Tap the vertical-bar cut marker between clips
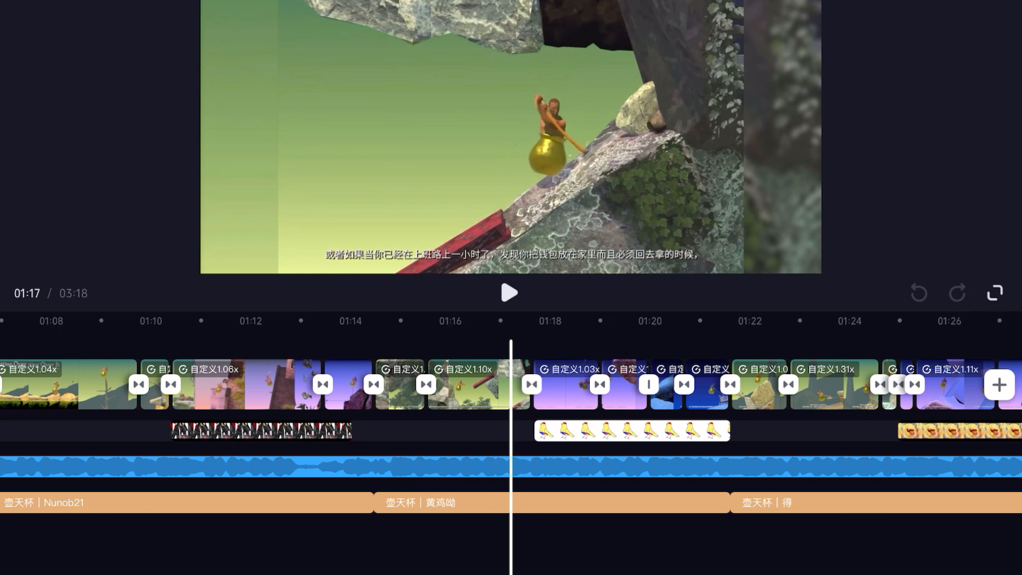The image size is (1022, 575). 649,385
